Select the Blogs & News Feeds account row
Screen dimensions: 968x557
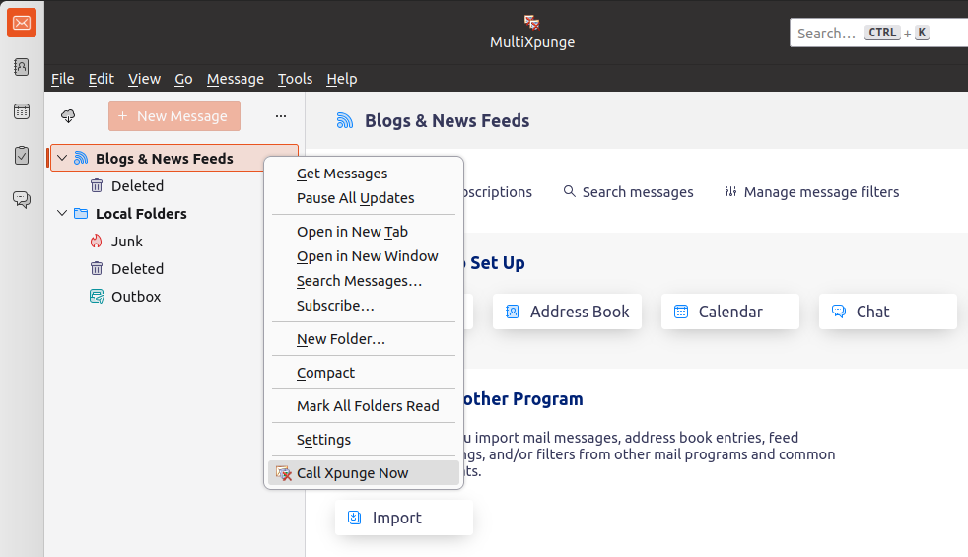click(174, 158)
